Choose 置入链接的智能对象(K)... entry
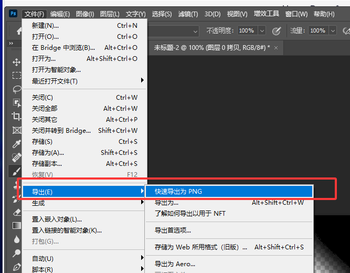Screen dimensions: 350x273 (84, 230)
